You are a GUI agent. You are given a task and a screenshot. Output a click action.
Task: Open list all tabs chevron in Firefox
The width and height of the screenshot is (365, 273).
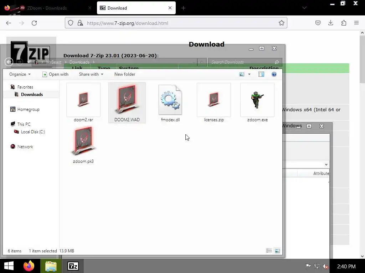pyautogui.click(x=304, y=8)
